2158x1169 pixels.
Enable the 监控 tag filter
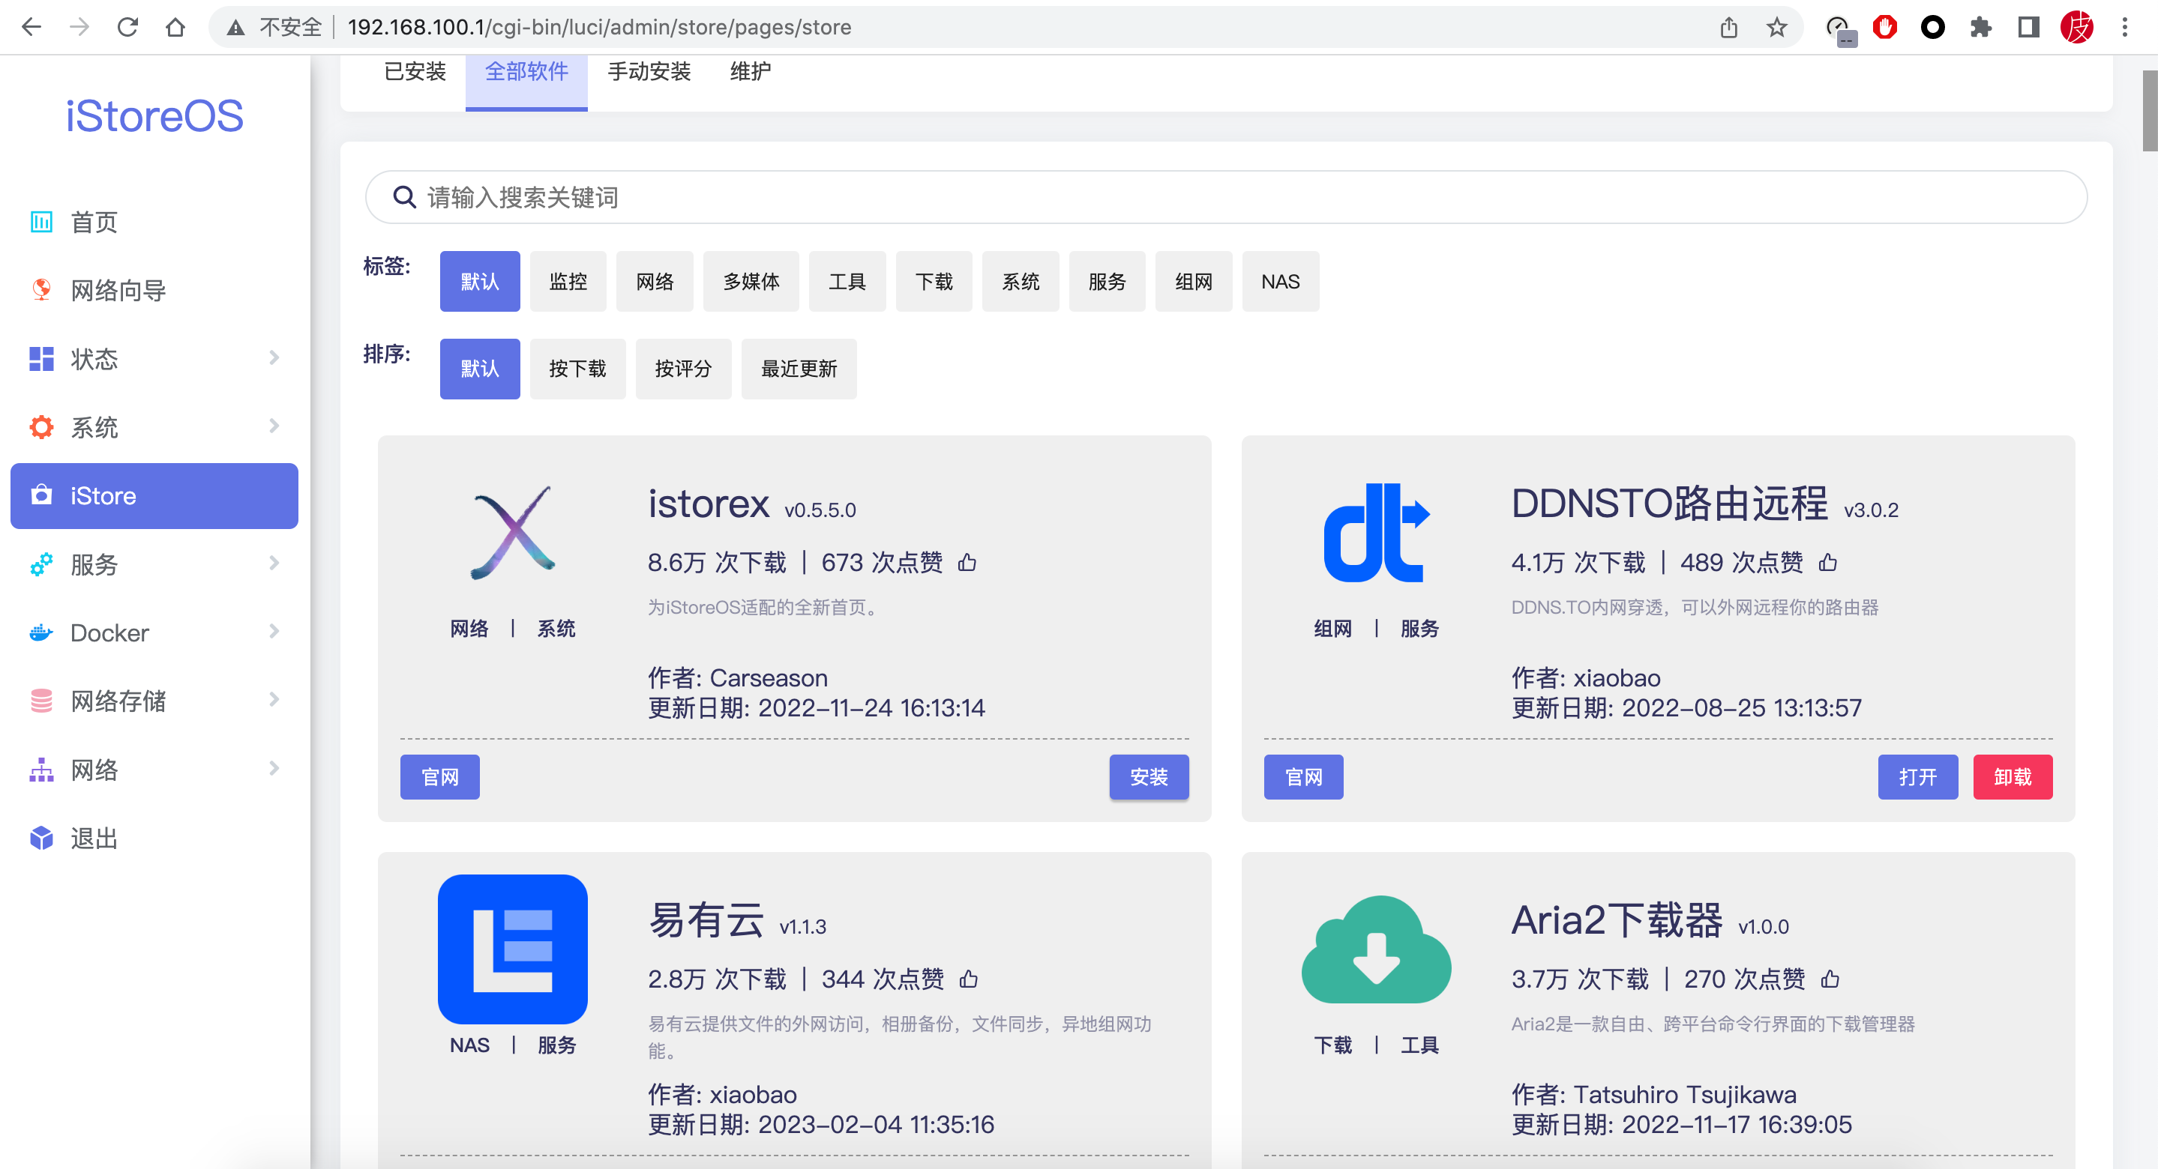568,281
